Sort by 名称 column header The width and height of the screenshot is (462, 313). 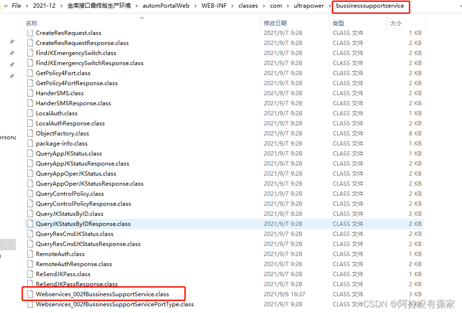pyautogui.click(x=32, y=23)
